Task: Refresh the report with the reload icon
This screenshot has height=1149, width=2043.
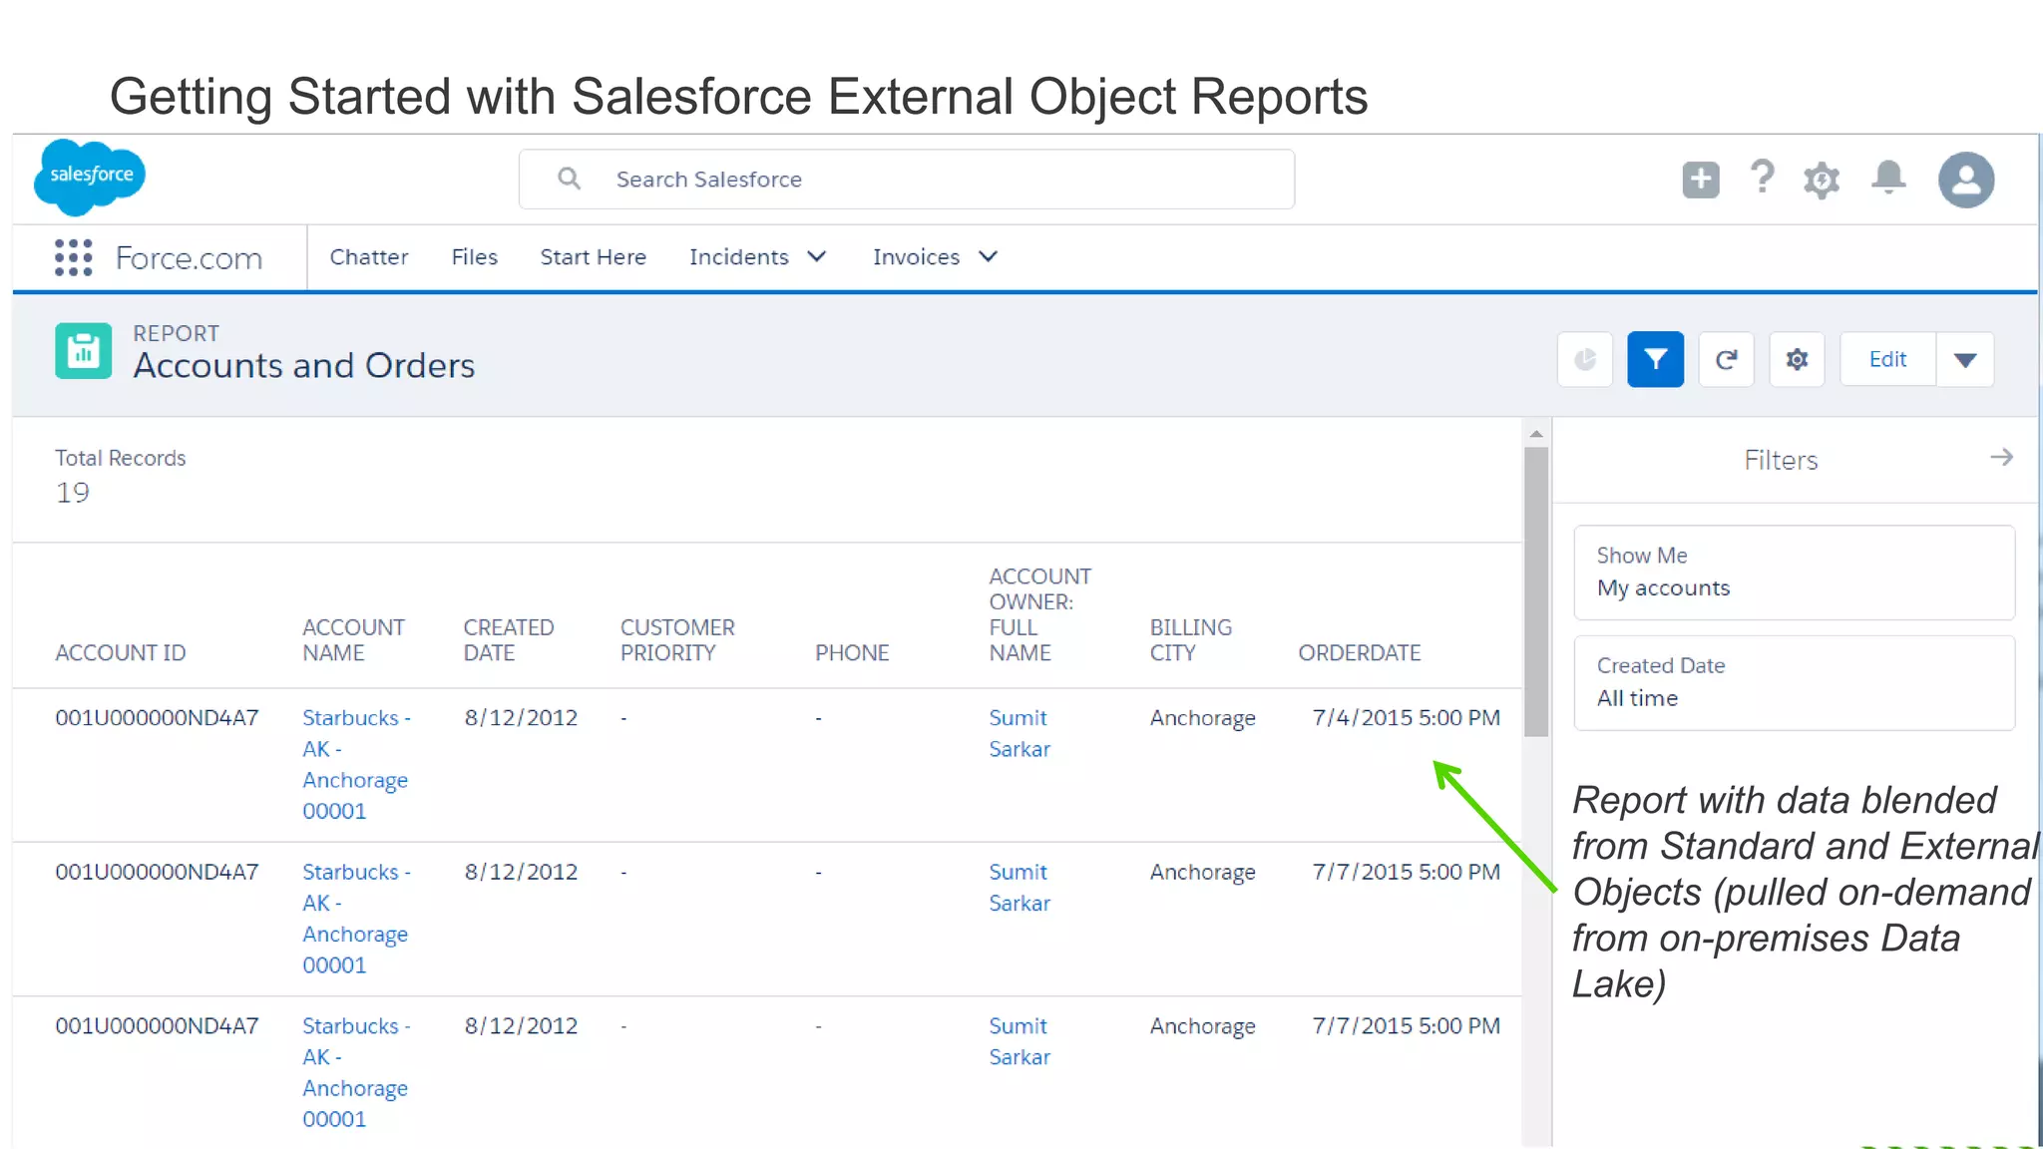Action: tap(1726, 359)
